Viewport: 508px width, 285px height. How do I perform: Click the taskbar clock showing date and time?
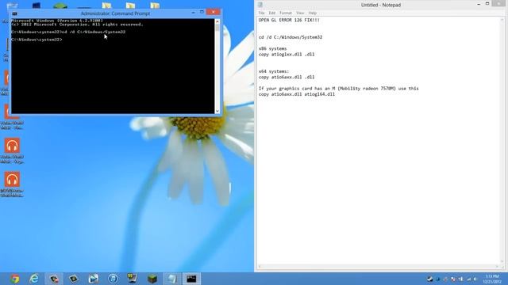coord(492,279)
